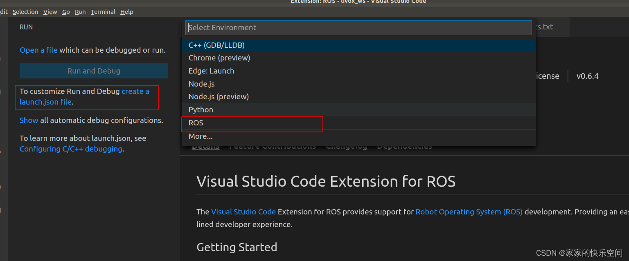Click the Open a file link
This screenshot has width=629, height=261.
(38, 50)
